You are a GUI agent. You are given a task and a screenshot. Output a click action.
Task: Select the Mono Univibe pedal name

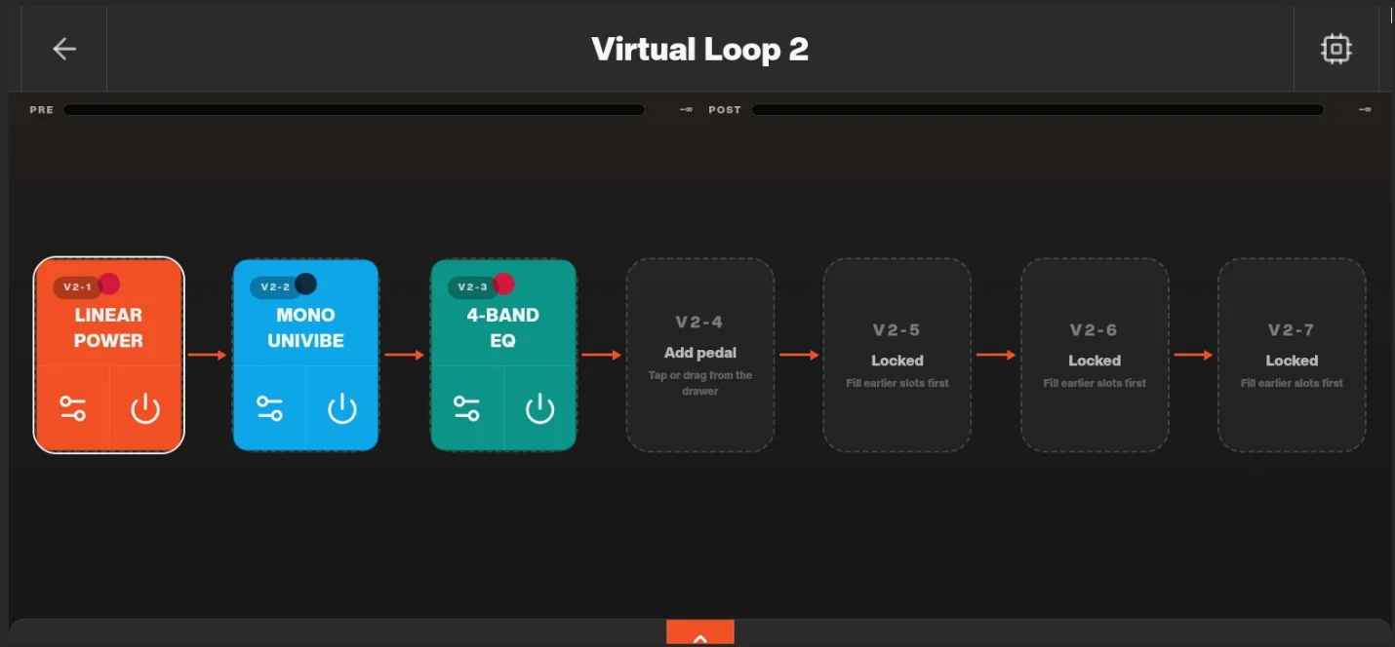[305, 327]
